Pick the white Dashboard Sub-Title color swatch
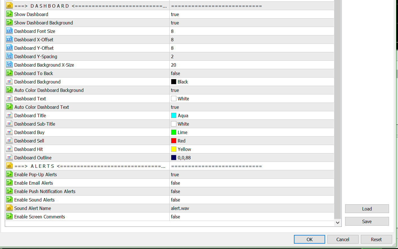Screen dimensions: 398x249 (x=174, y=124)
